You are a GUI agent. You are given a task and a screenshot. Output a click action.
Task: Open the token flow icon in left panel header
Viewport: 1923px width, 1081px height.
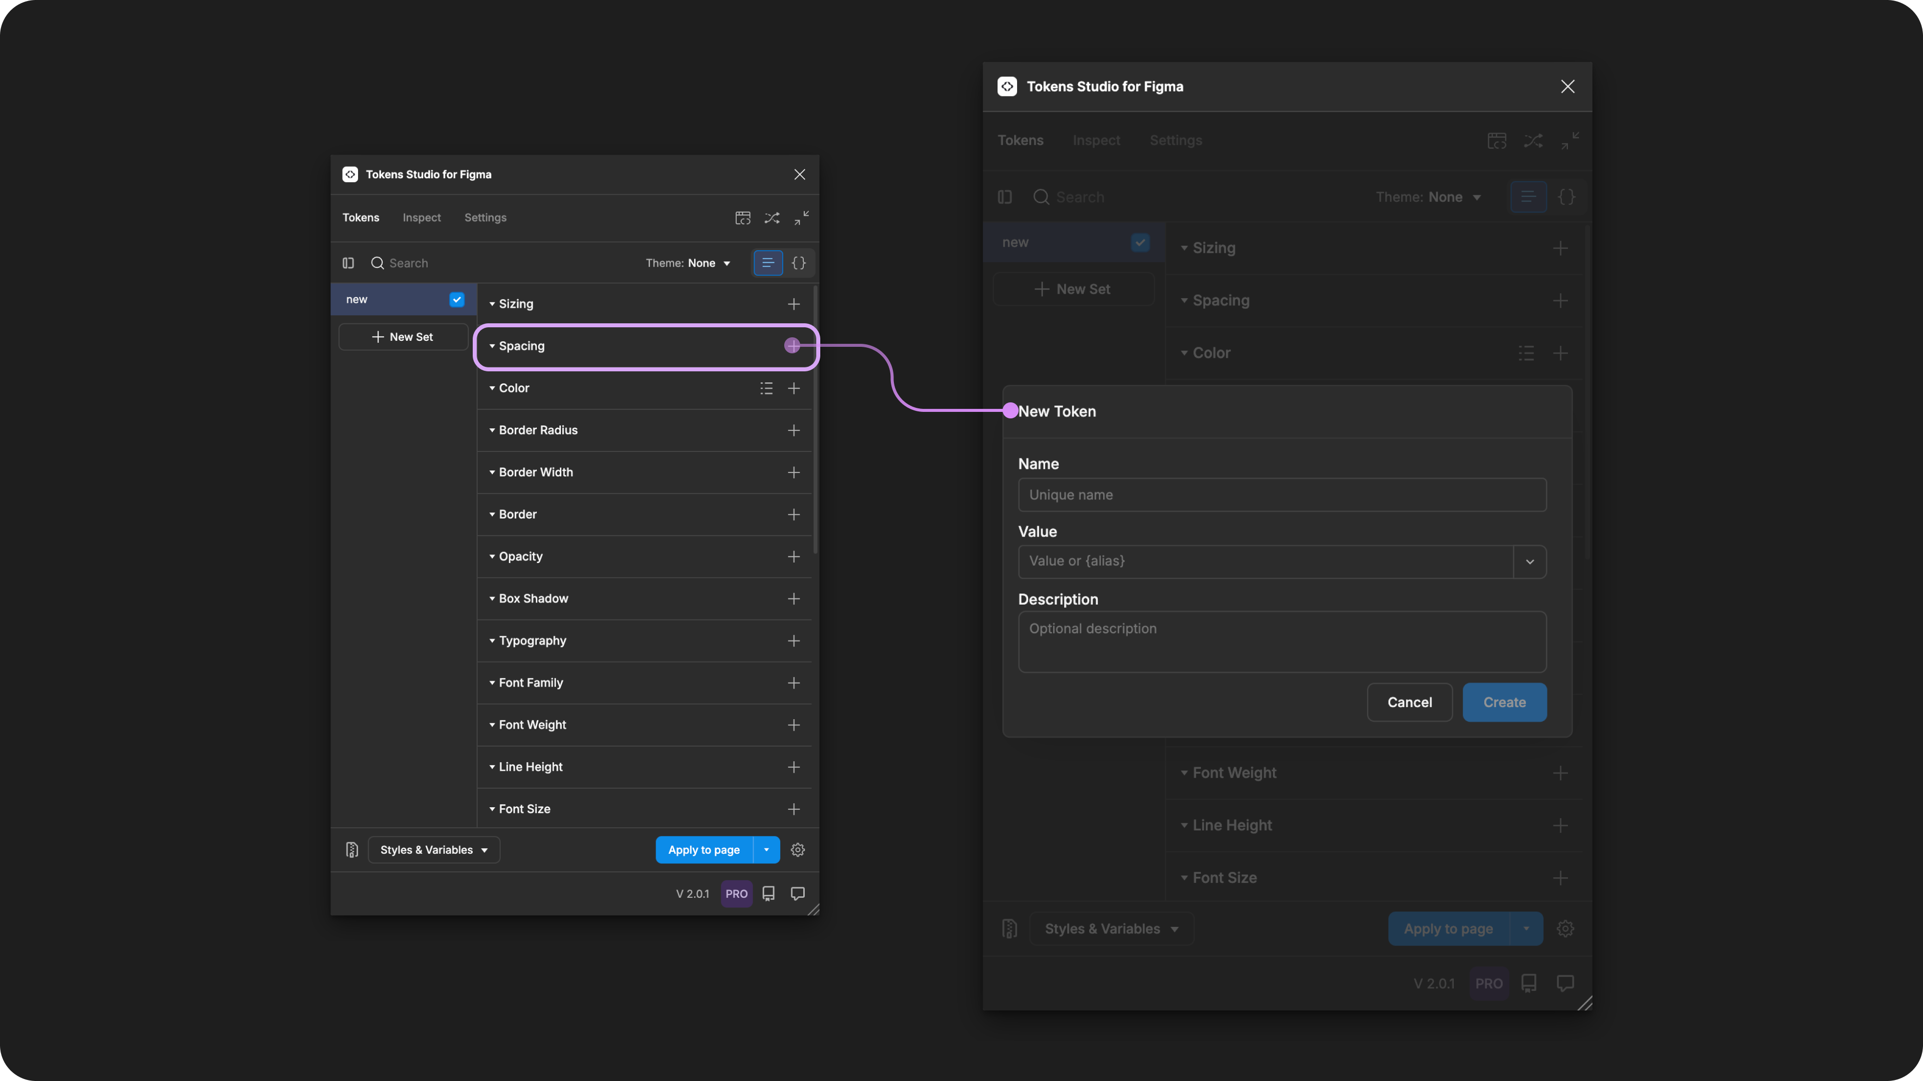pos(772,218)
